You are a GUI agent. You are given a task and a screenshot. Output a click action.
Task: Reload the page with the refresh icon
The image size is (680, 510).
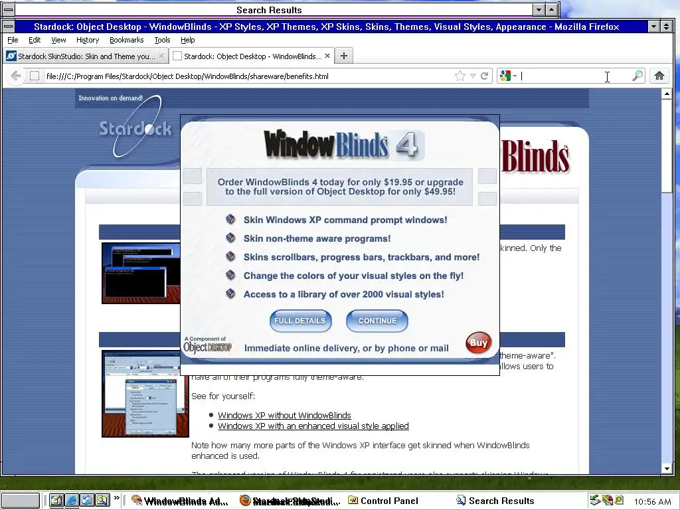(484, 76)
